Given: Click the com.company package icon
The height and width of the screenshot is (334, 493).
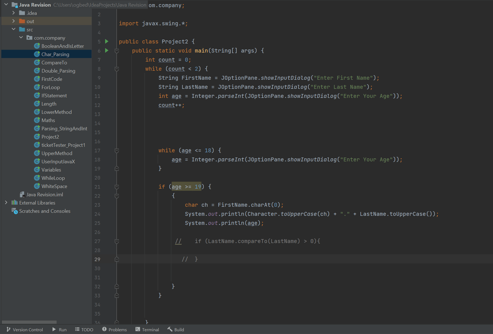Looking at the screenshot, I should pyautogui.click(x=29, y=38).
